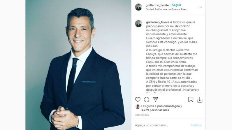The height and width of the screenshot is (130, 232).
Task: Submit the comment with Publicar
Action: (196, 125)
